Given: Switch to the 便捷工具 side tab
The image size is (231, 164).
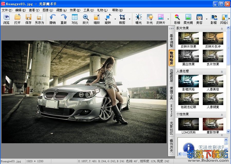Looking at the screenshot, I should (171, 93).
